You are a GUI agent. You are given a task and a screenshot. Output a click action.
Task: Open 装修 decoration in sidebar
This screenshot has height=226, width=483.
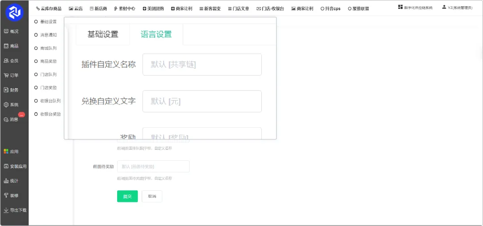[x=11, y=196]
